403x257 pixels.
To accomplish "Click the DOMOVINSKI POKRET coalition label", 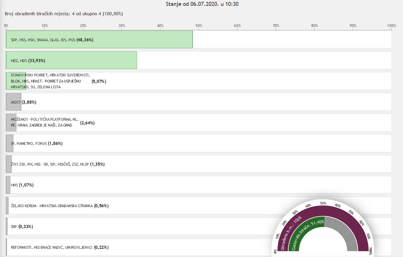I will [x=50, y=81].
